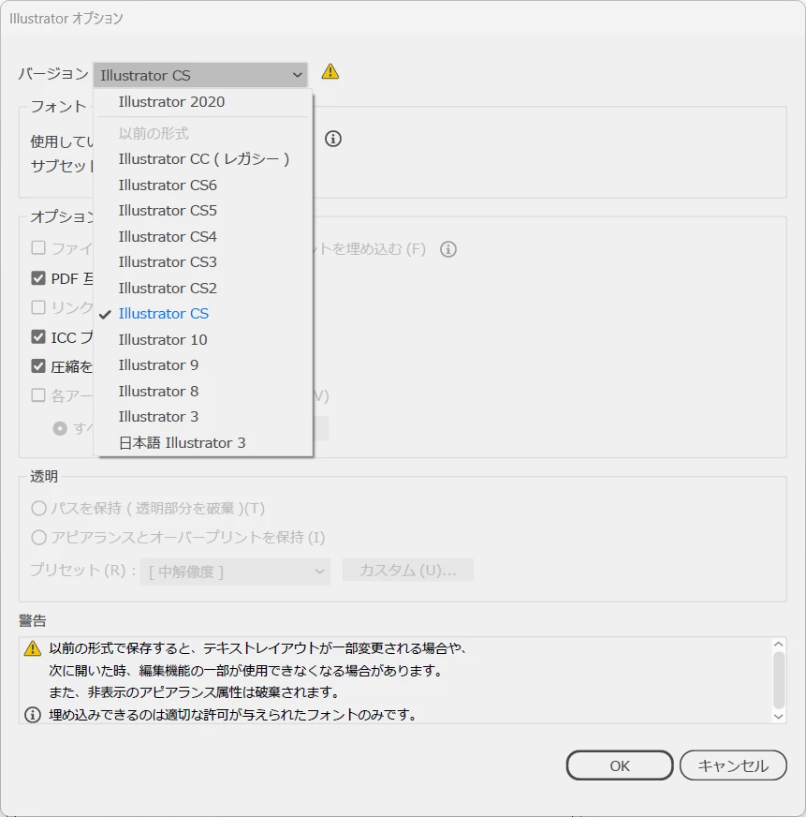806x817 pixels.
Task: Click the OK button
Action: click(x=620, y=765)
